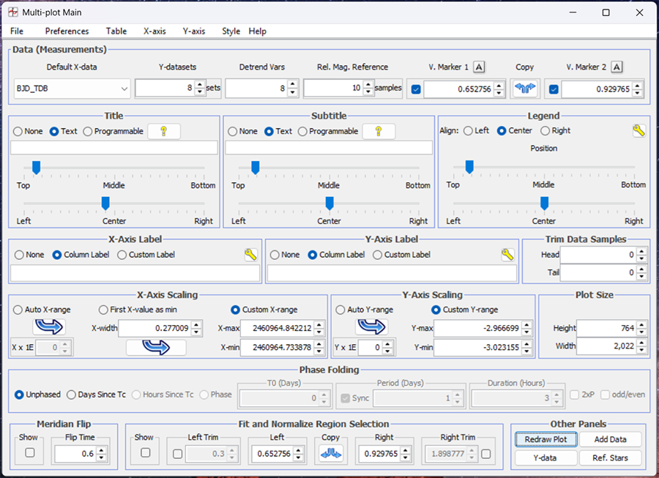The width and height of the screenshot is (659, 478).
Task: Click the Fit region Copy arrows icon
Action: [x=331, y=455]
